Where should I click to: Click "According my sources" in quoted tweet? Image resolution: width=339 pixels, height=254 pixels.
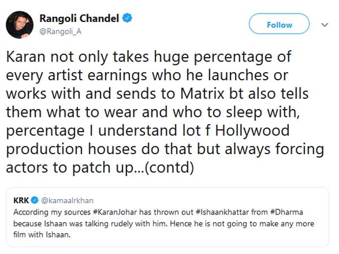(52, 212)
